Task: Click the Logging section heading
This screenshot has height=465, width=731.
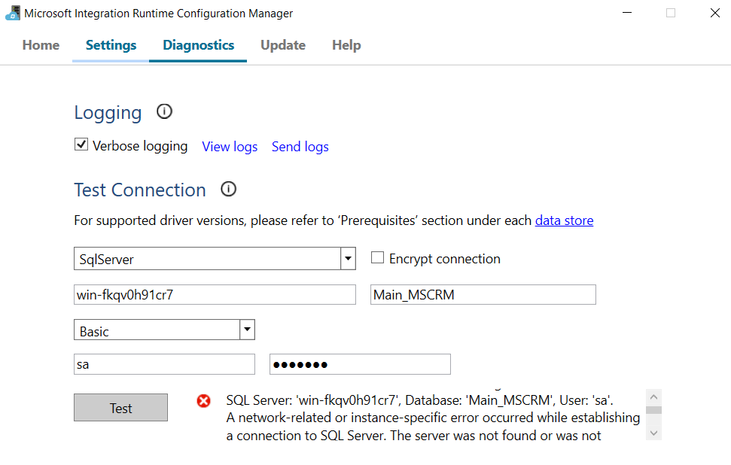Action: (108, 113)
